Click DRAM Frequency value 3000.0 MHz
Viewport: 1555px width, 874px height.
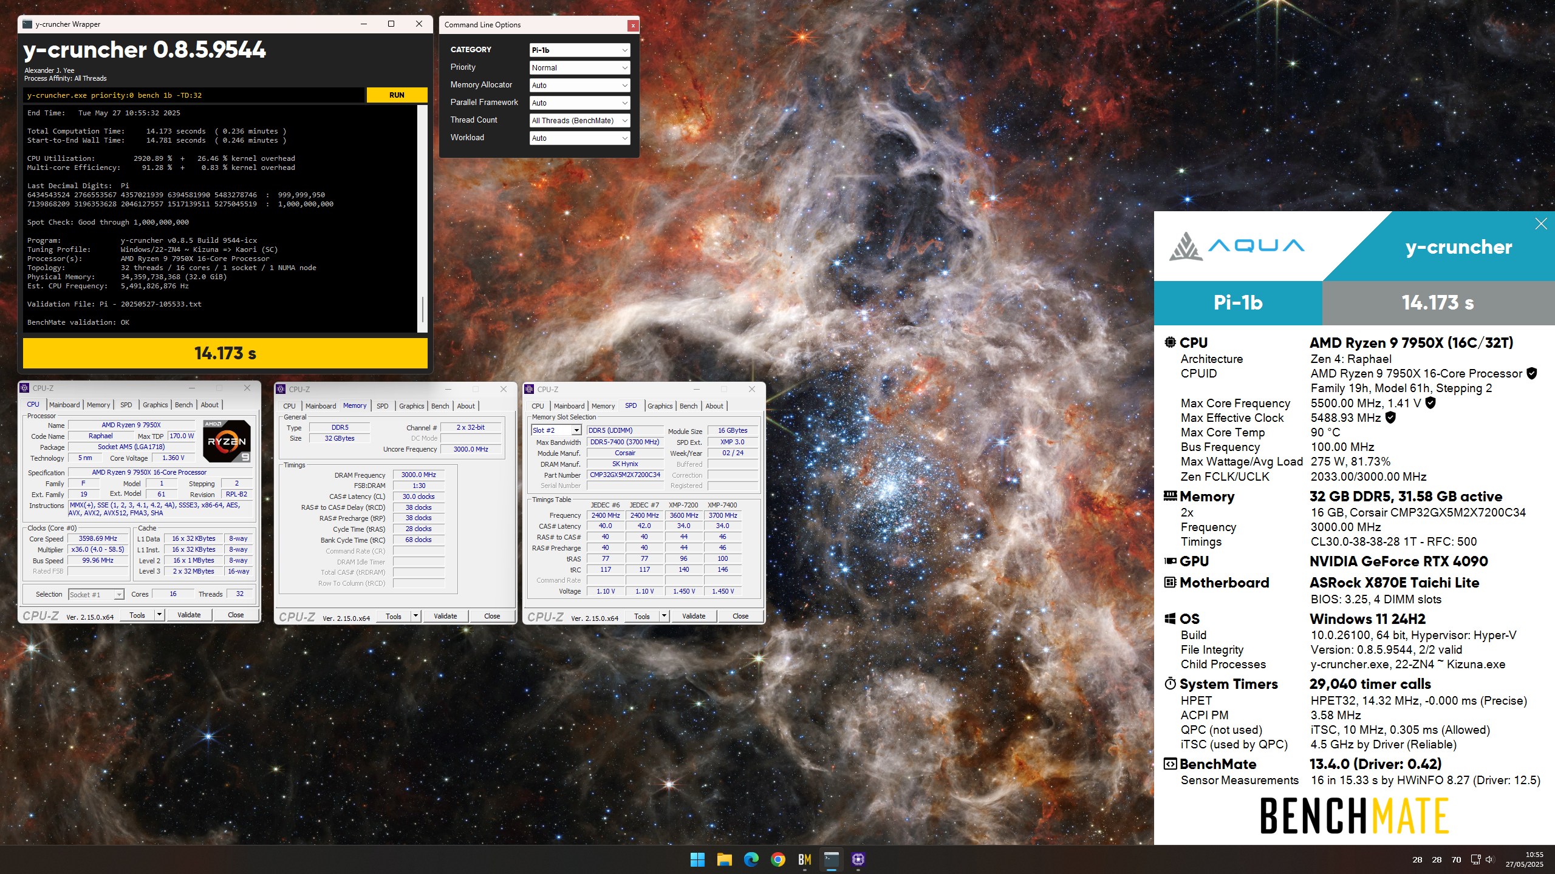pyautogui.click(x=419, y=475)
